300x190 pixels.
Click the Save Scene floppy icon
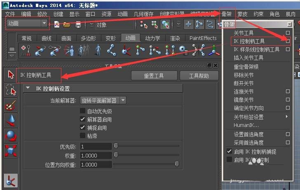78,24
